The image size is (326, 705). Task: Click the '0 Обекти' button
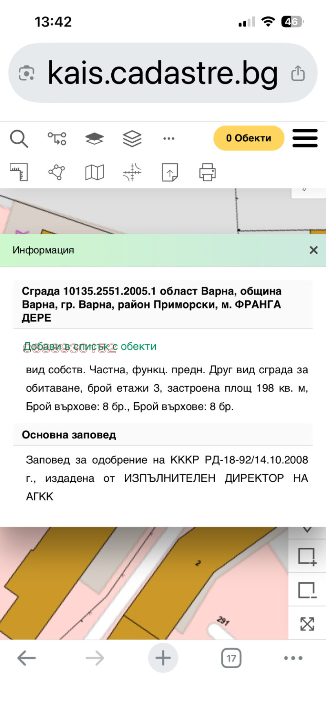click(x=249, y=138)
